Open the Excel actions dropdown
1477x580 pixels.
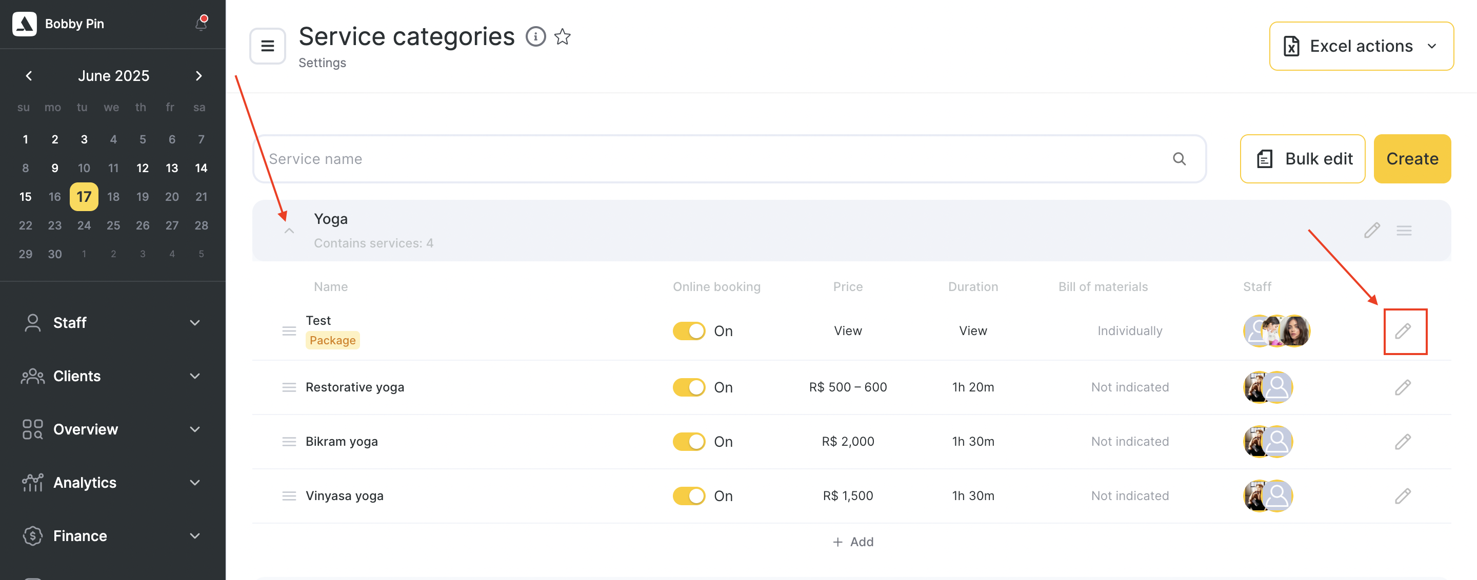[1361, 47]
